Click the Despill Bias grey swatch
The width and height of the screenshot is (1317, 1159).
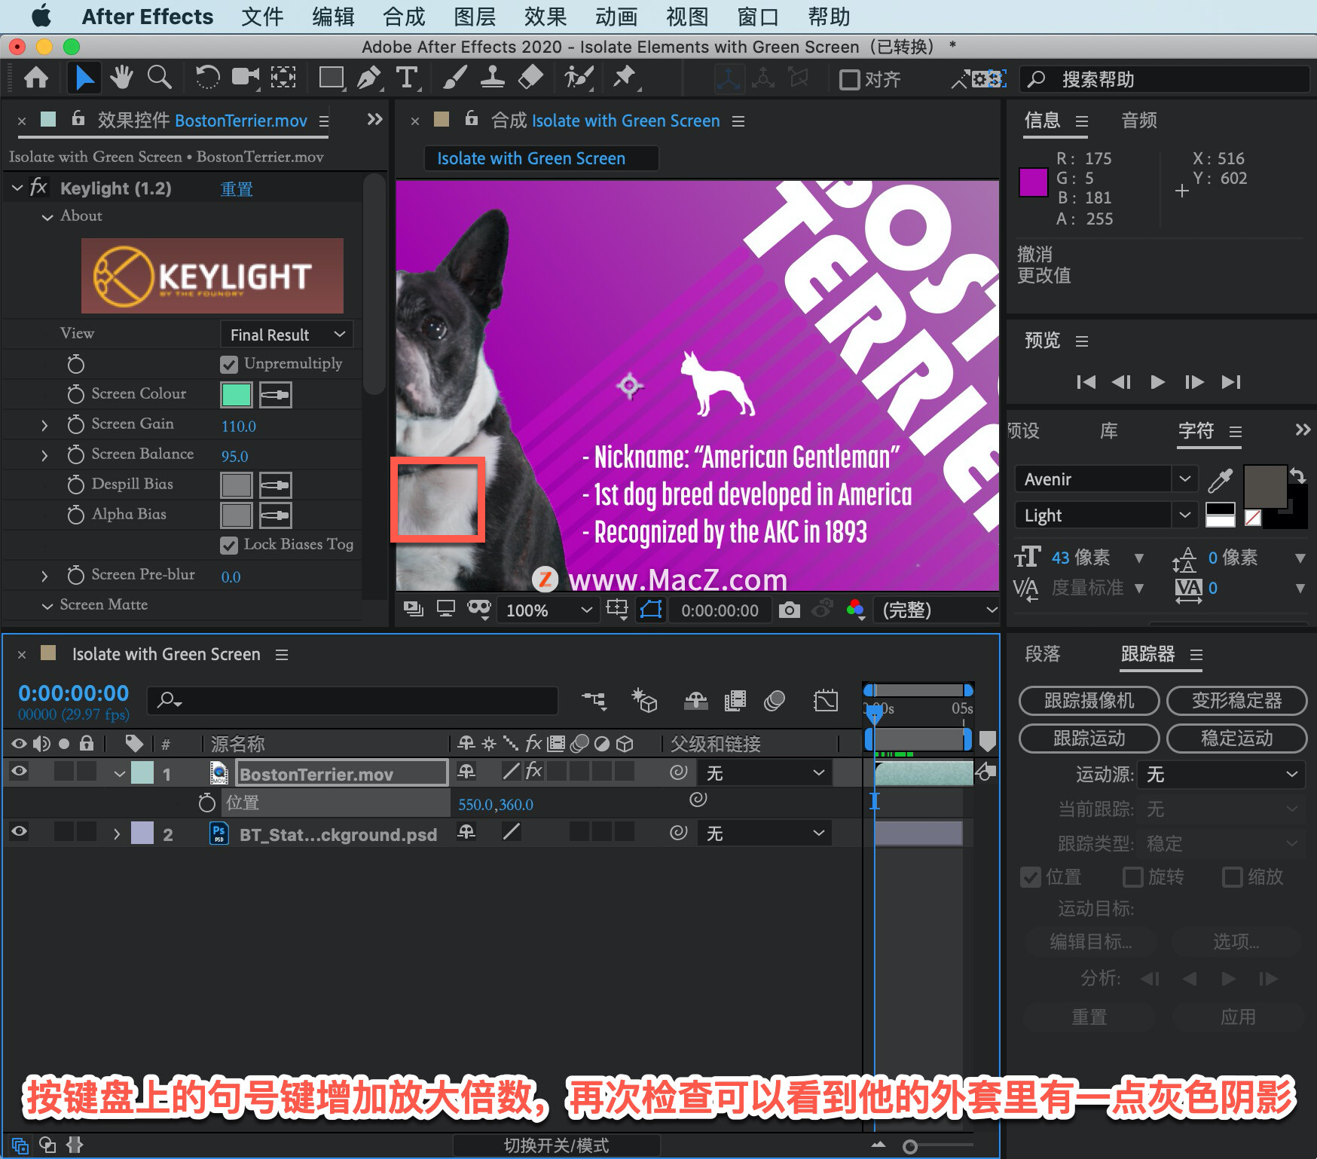coord(236,485)
